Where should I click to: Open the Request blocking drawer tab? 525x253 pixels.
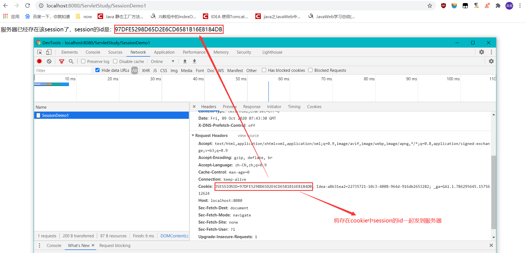[x=115, y=246]
